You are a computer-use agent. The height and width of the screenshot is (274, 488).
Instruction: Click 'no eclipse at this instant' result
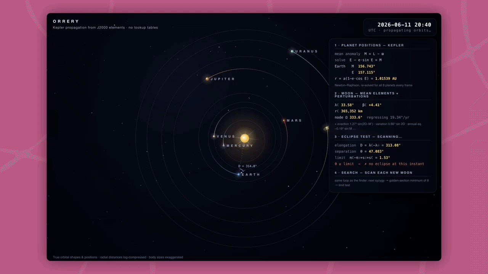point(394,164)
